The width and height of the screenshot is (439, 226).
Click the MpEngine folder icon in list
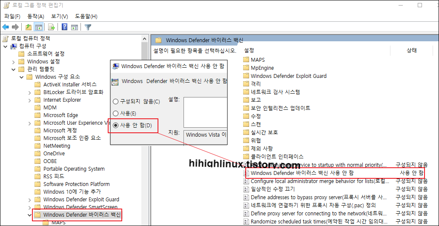click(x=246, y=68)
